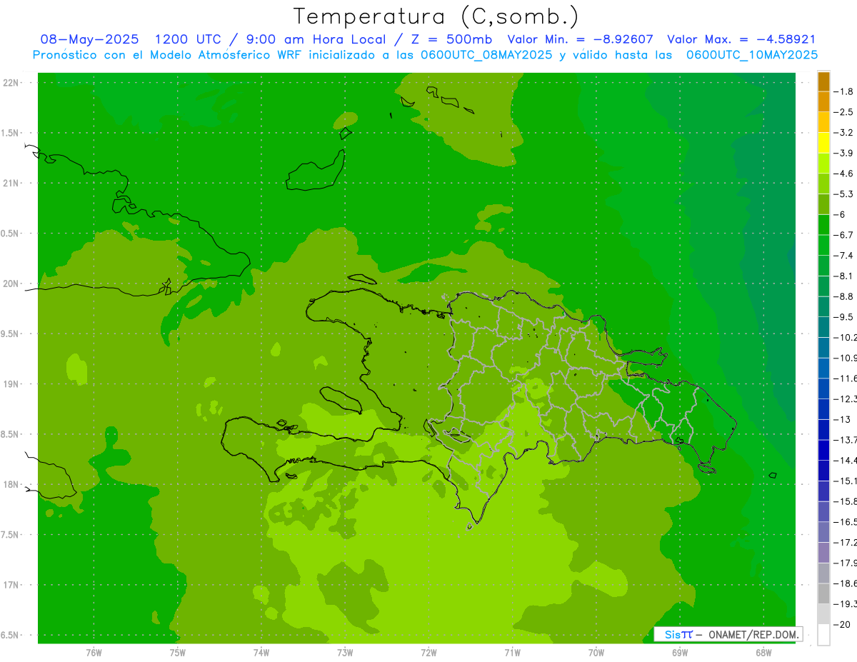857x662 pixels.
Task: Click the -3.9 colorbar tick label
Action: [x=843, y=153]
